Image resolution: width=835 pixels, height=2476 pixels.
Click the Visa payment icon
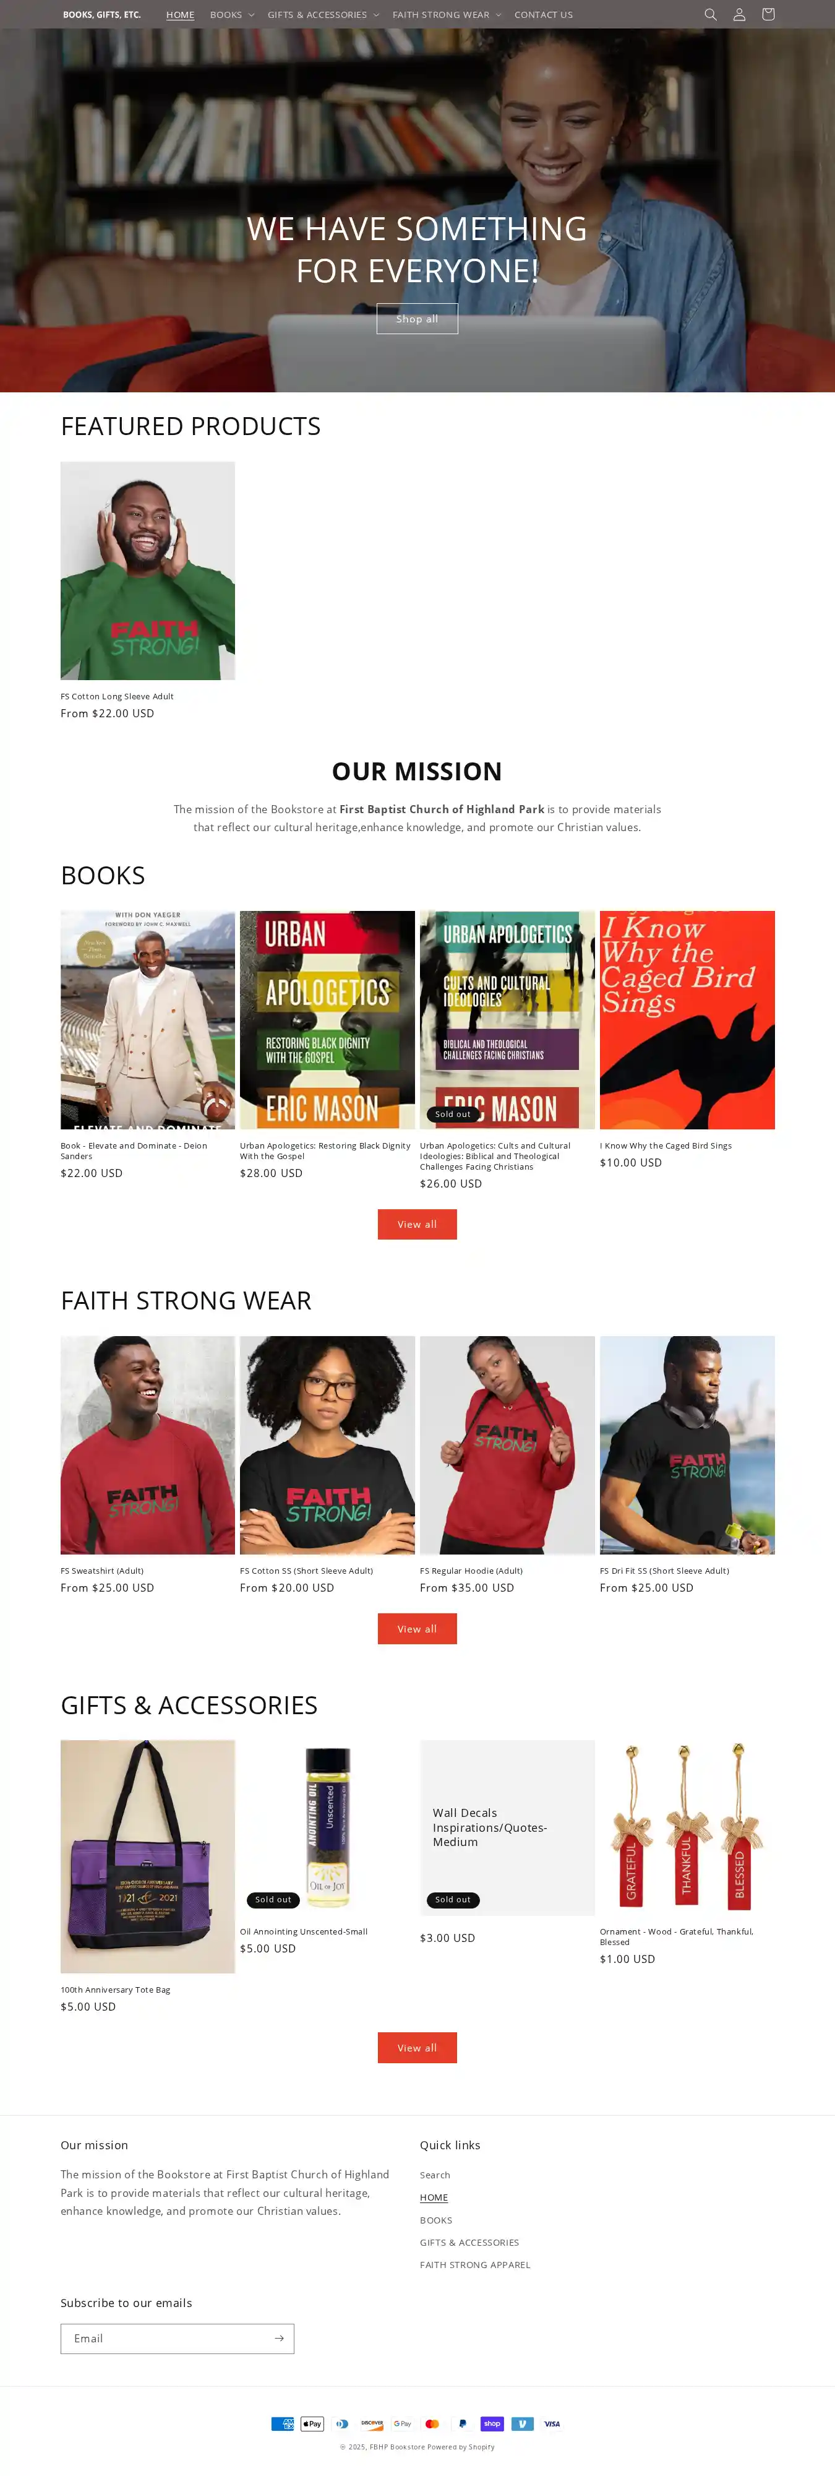pyautogui.click(x=552, y=2423)
